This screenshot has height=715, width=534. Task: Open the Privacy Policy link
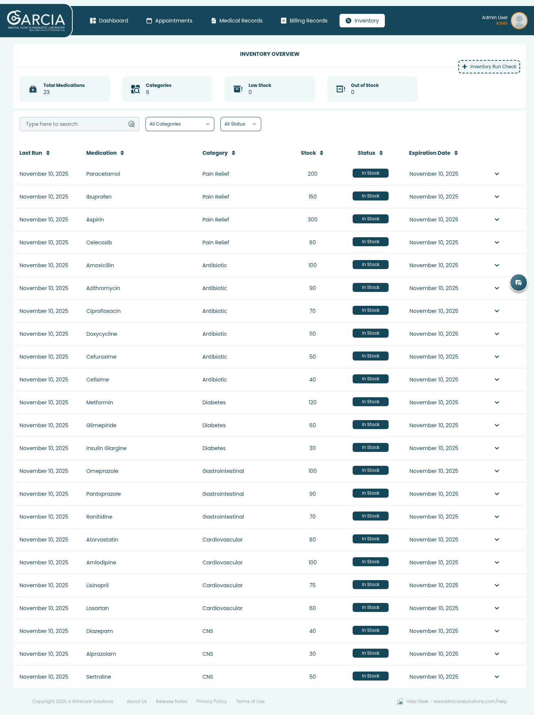[211, 702]
